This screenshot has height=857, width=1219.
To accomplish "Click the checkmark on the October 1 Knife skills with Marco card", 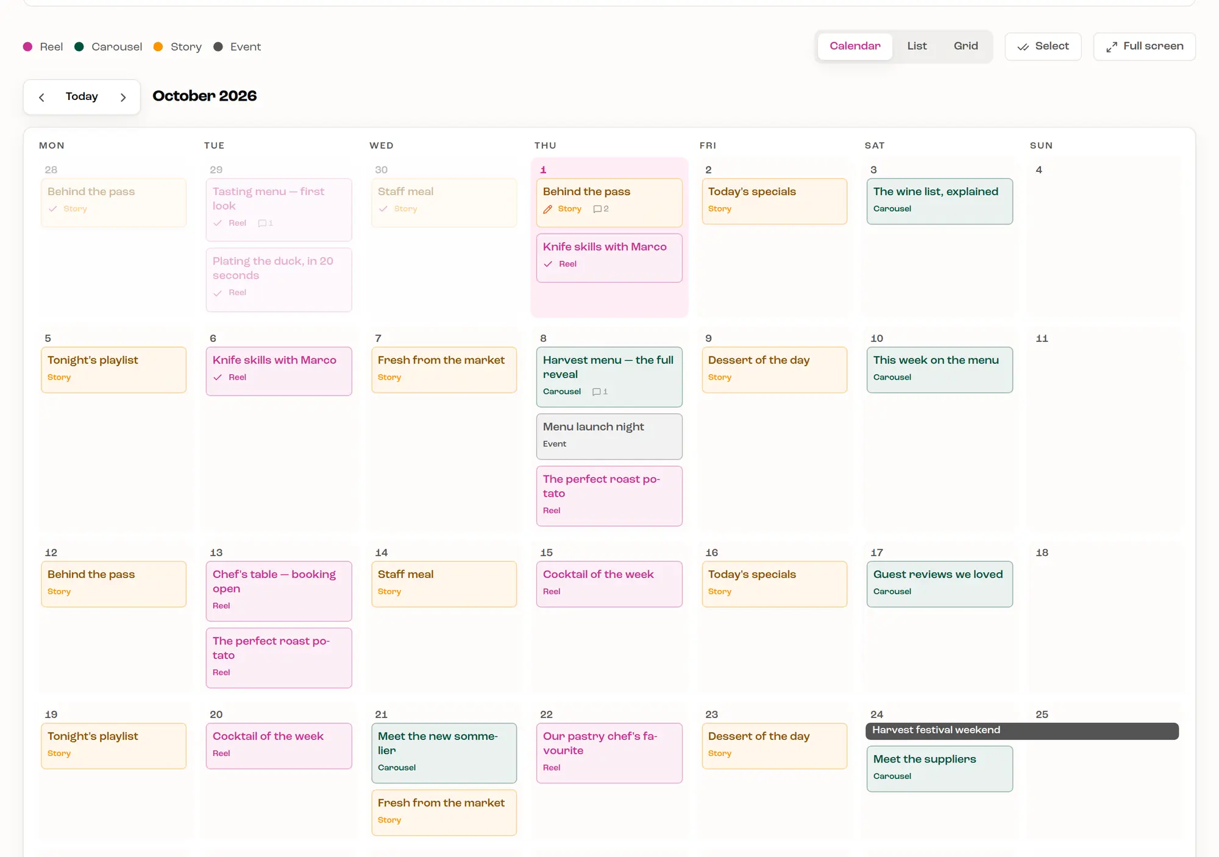I will click(x=548, y=265).
